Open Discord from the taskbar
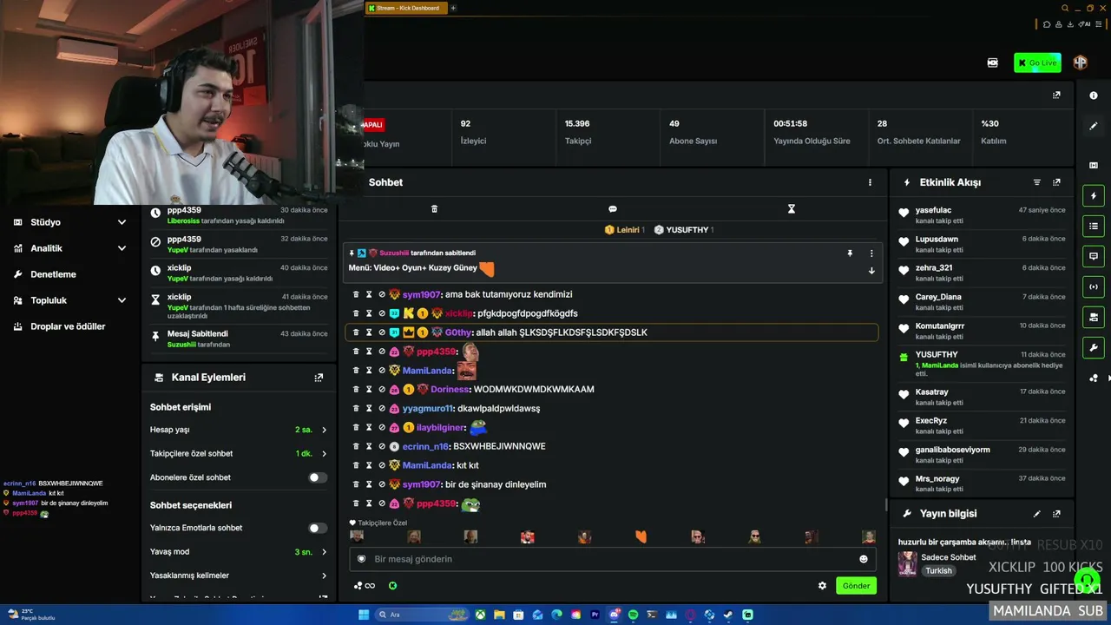The width and height of the screenshot is (1111, 625). (x=614, y=615)
